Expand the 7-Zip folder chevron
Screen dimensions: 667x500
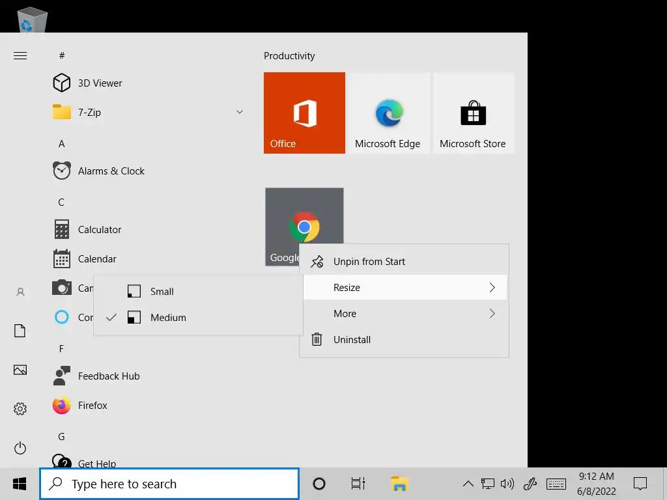240,112
